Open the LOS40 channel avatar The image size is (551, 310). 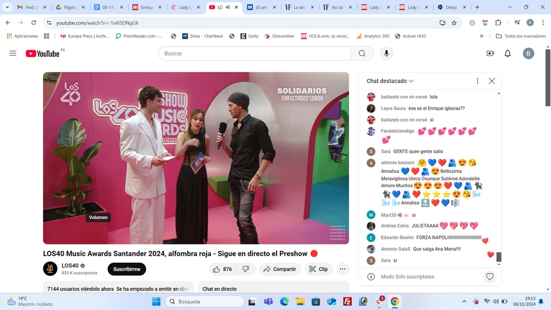coord(50,269)
